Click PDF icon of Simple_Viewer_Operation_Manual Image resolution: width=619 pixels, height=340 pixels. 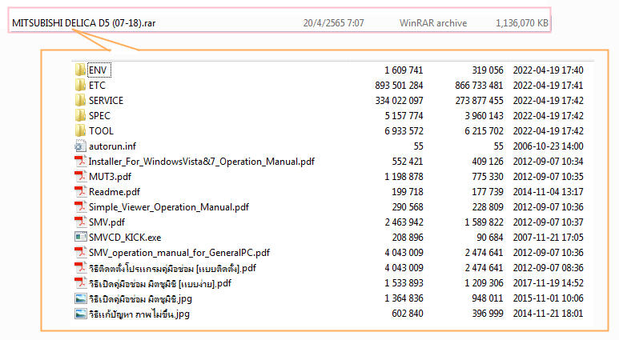point(80,206)
